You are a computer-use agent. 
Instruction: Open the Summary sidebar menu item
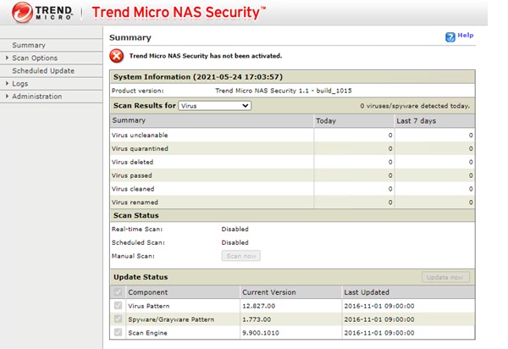(x=29, y=45)
